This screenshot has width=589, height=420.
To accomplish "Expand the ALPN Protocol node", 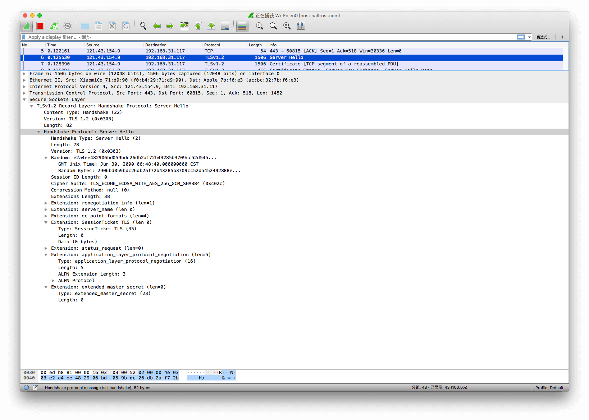I will pyautogui.click(x=53, y=281).
